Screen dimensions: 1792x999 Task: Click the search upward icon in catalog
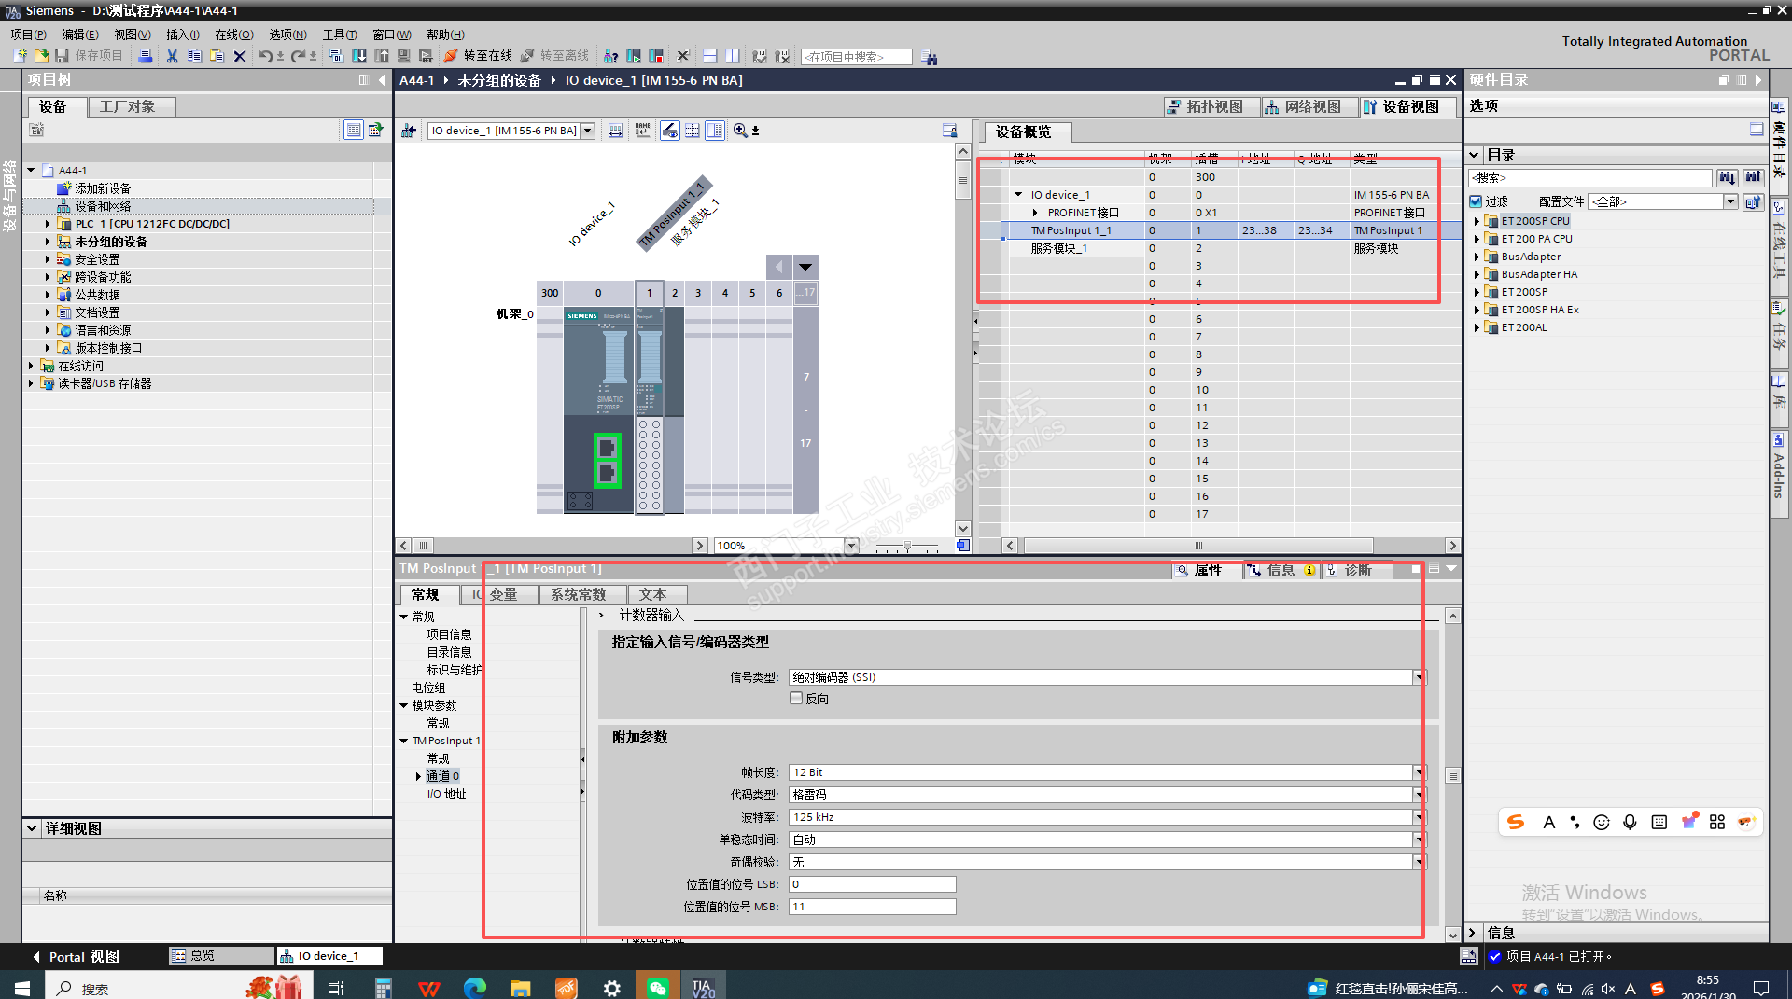(x=1754, y=177)
